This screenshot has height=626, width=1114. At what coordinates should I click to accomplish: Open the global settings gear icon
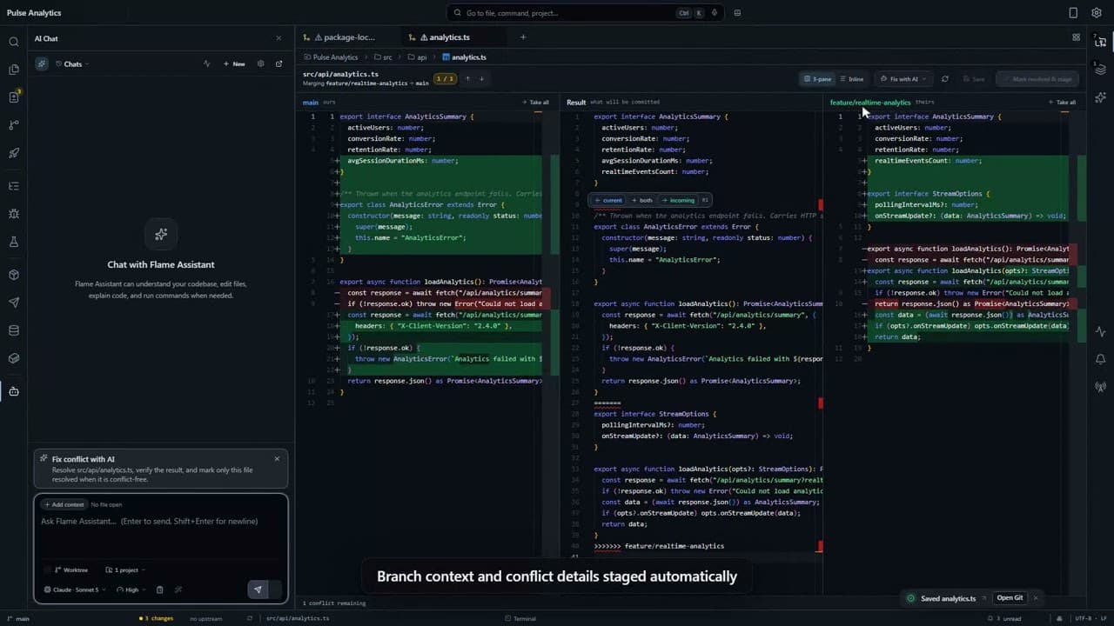tap(1097, 13)
